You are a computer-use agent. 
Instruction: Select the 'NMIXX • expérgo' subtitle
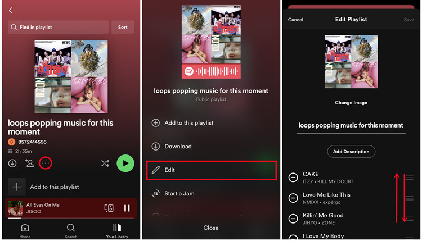coord(322,202)
